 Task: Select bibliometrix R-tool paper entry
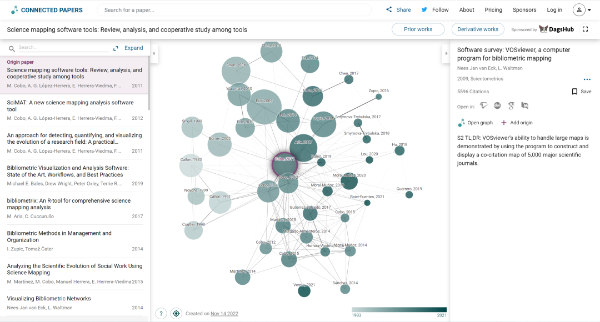[74, 208]
